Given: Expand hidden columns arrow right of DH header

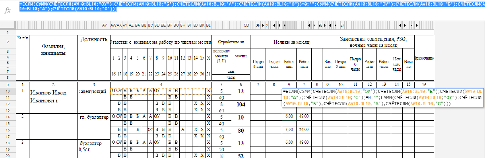Looking at the screenshot, I should click(x=263, y=25).
